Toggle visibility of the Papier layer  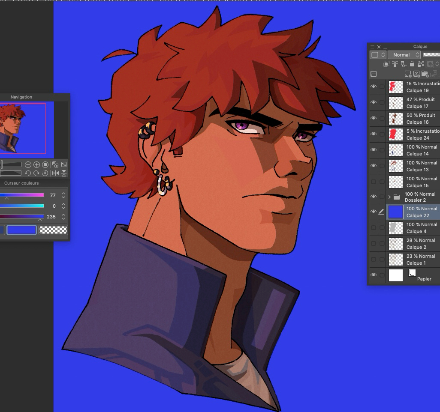coord(374,275)
